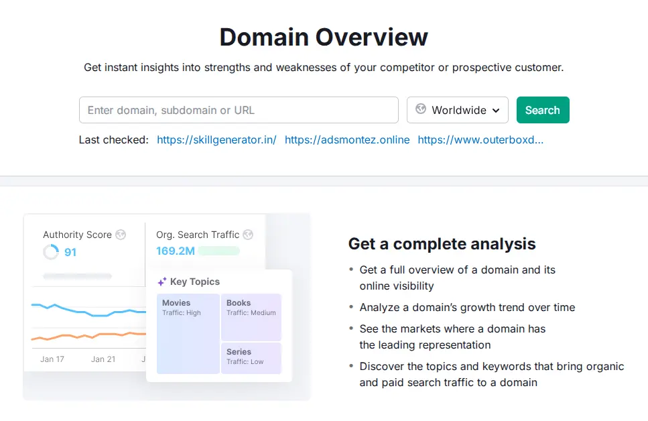Viewport: 648px width, 421px height.
Task: Click the sparkle icon next to Key Topics
Action: point(161,282)
